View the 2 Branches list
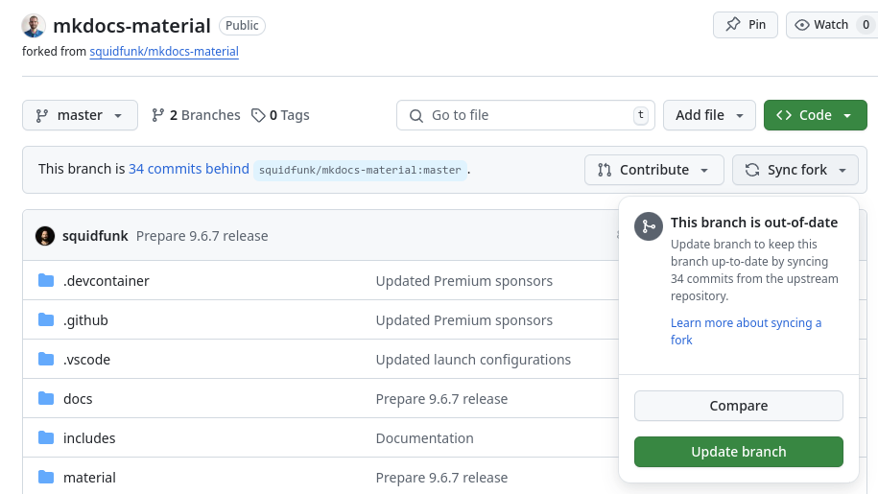 196,115
